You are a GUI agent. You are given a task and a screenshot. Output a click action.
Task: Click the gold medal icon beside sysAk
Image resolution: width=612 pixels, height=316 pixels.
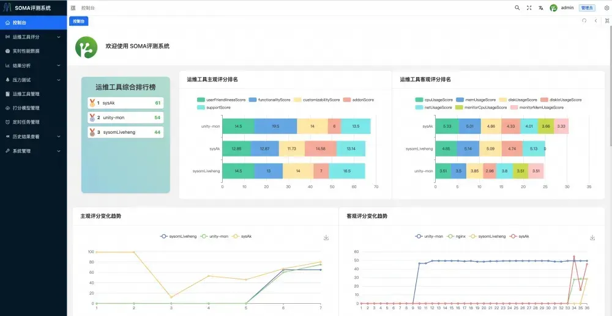(x=92, y=103)
